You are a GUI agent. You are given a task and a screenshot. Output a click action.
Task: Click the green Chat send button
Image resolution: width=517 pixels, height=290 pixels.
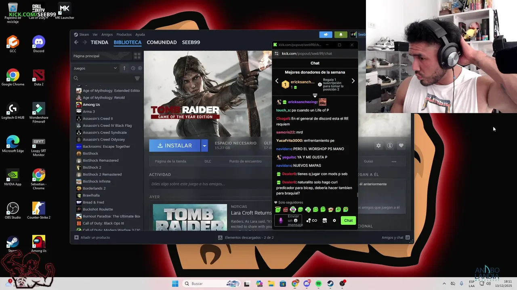coord(348,221)
